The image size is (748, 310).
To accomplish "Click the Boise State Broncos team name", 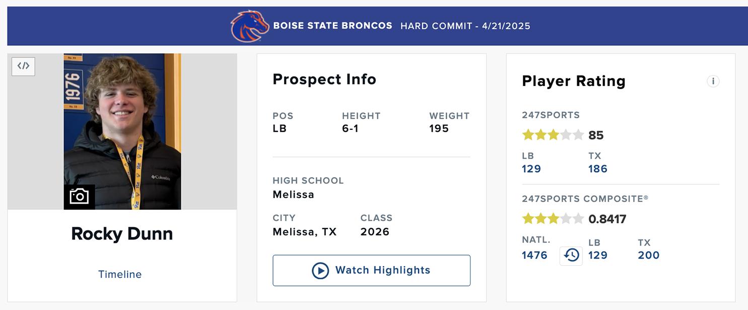I will click(x=332, y=26).
